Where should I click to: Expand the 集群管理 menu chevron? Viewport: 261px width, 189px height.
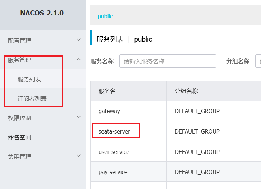79,156
